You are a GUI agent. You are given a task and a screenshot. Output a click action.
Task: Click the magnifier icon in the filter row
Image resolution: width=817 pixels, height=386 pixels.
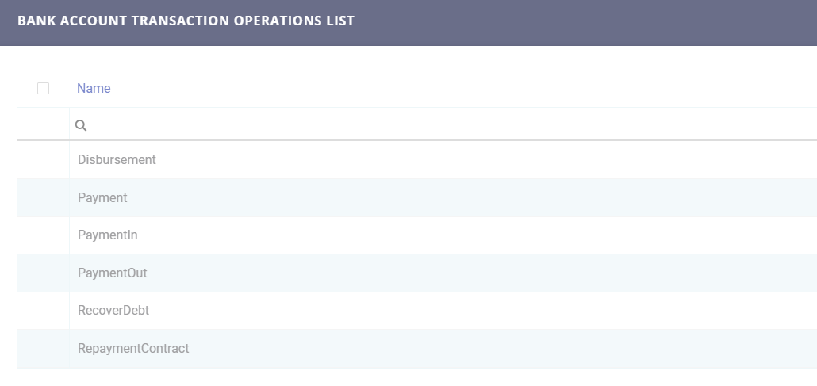tap(80, 125)
